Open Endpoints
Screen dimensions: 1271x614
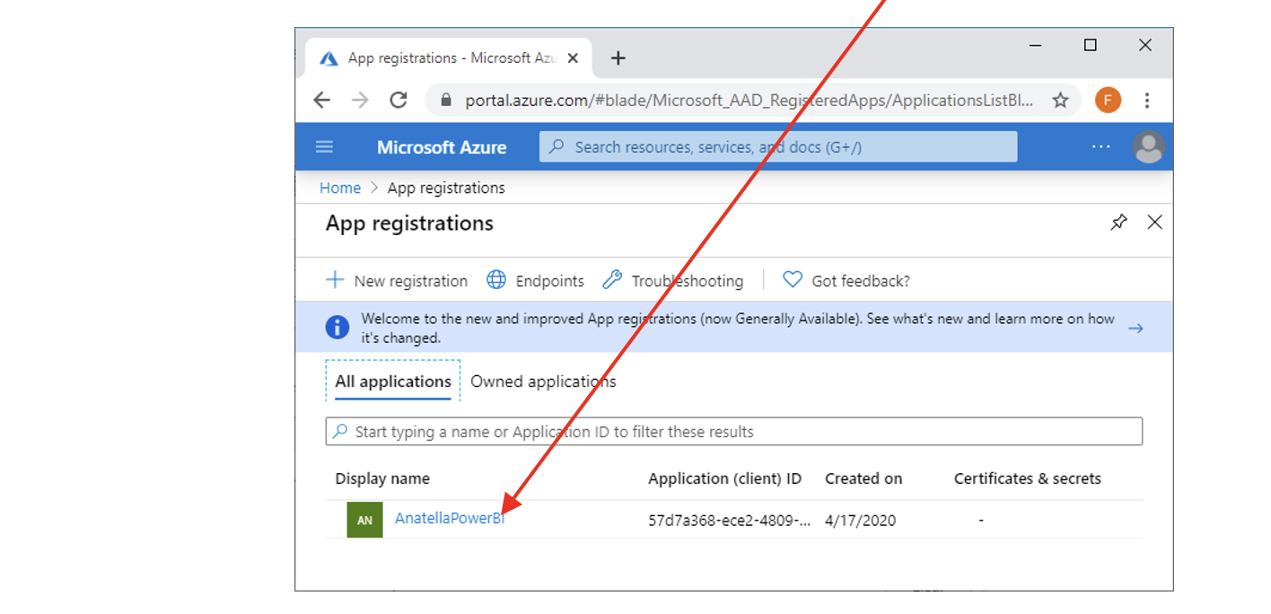click(x=536, y=281)
